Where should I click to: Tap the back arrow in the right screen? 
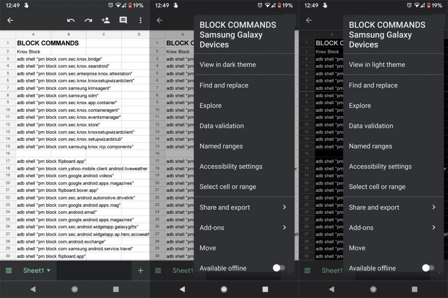click(x=309, y=20)
